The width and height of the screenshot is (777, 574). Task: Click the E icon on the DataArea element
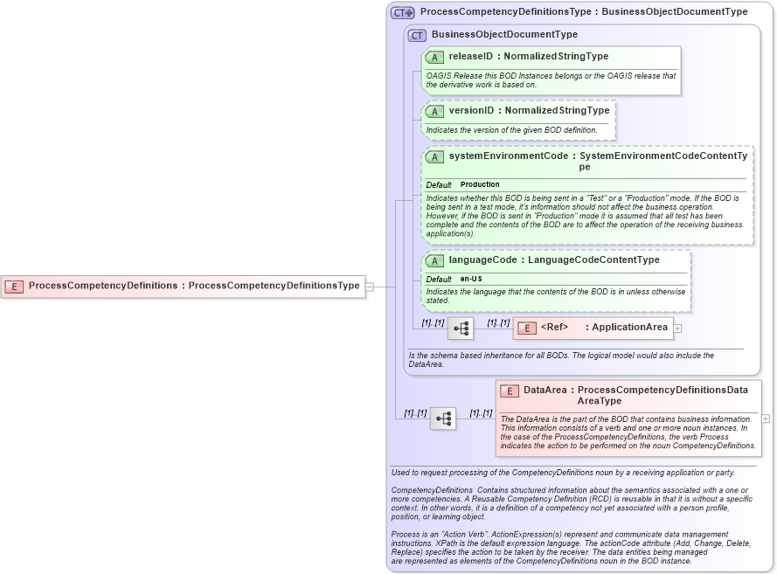point(510,391)
